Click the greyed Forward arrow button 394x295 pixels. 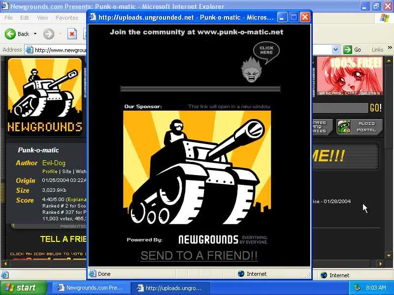pyautogui.click(x=48, y=34)
